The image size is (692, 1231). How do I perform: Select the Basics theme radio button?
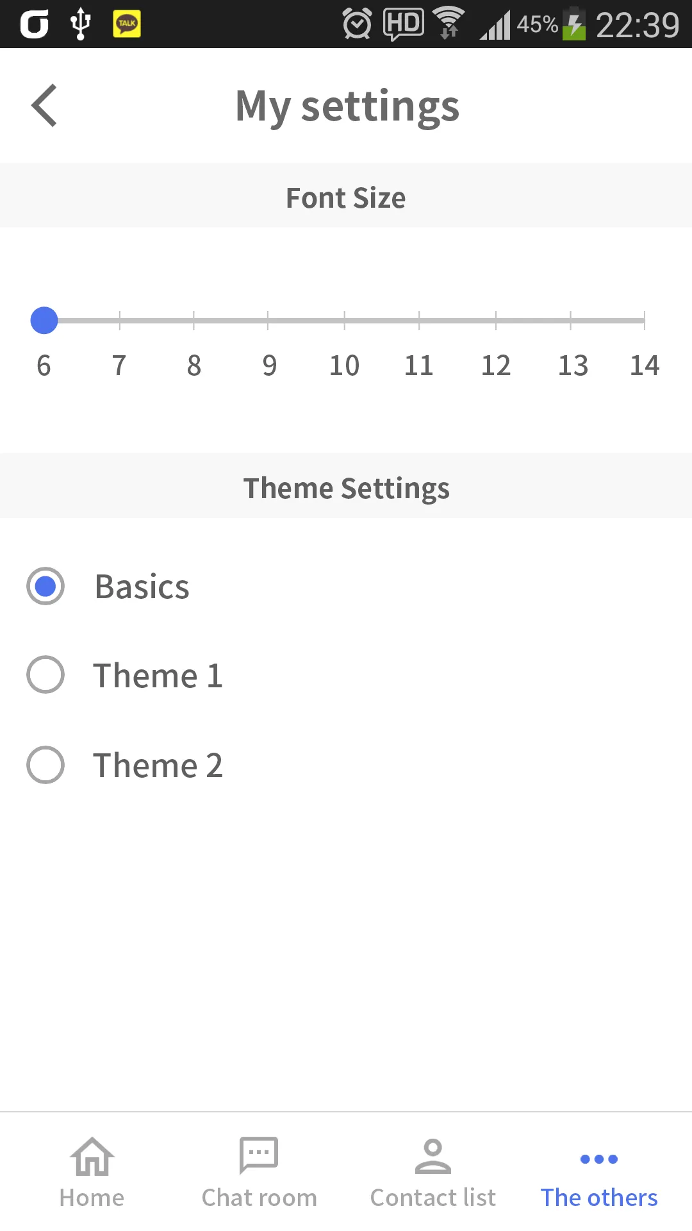tap(45, 586)
